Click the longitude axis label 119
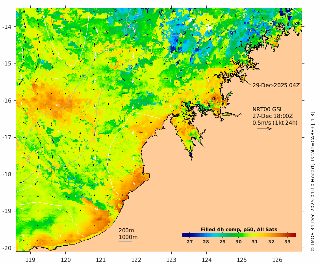 click(x=30, y=260)
